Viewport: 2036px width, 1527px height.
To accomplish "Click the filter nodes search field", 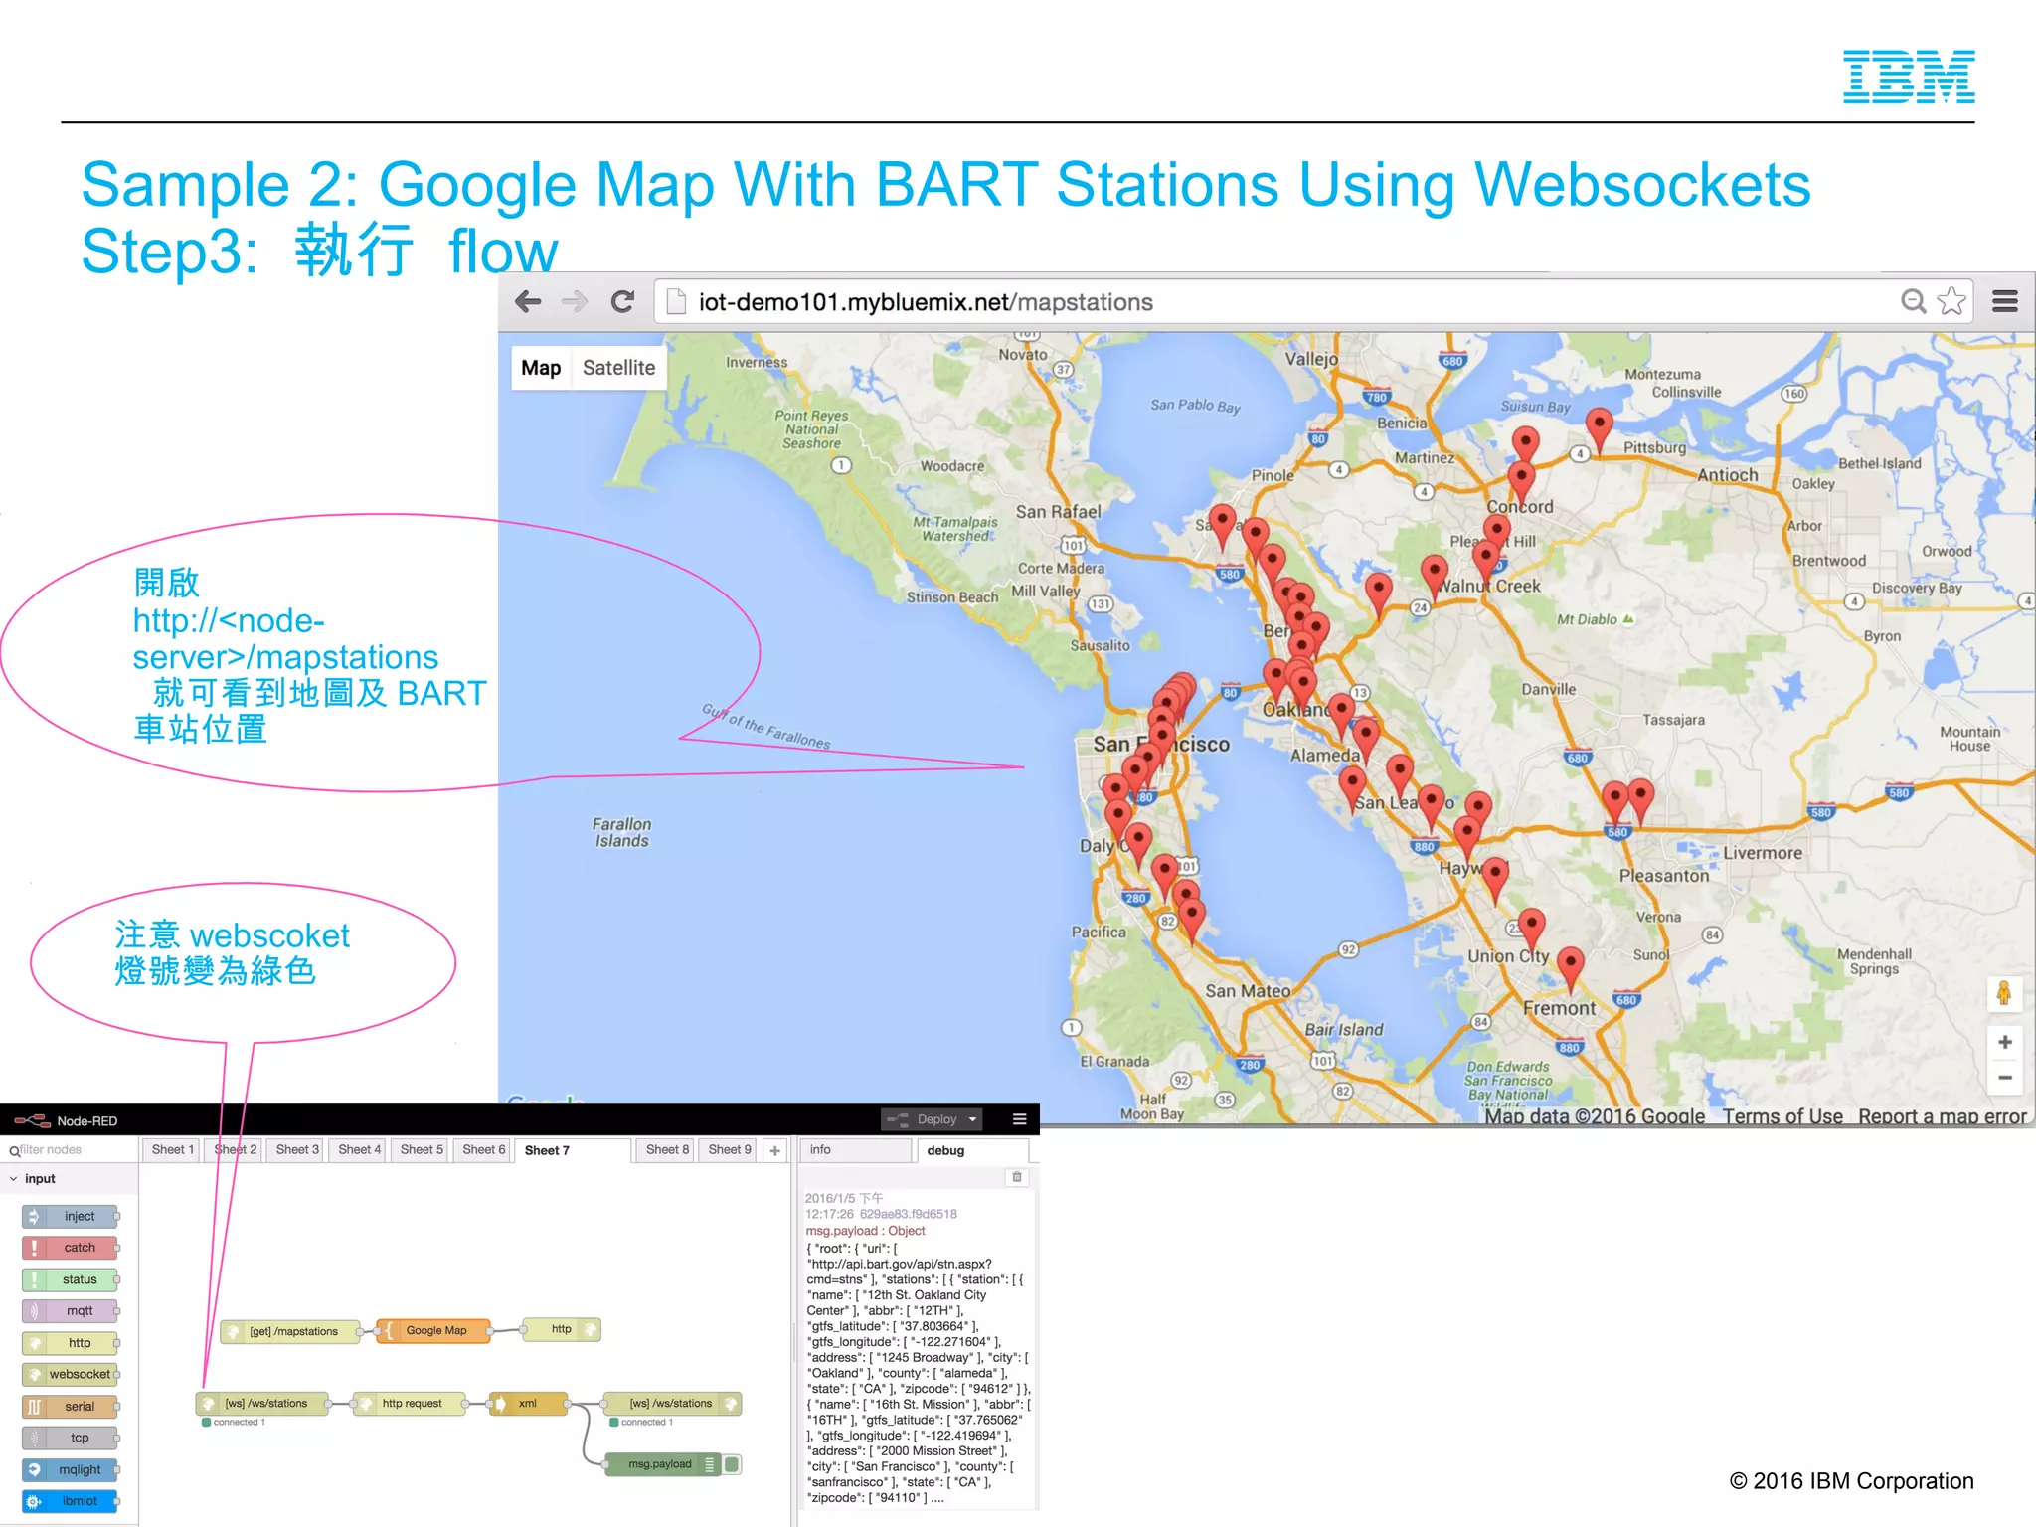I will pyautogui.click(x=70, y=1150).
